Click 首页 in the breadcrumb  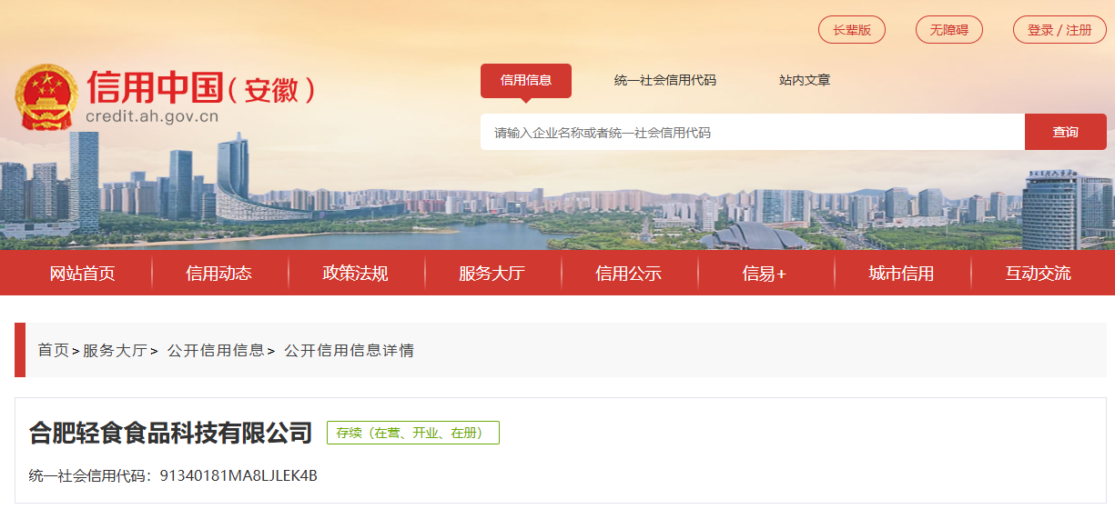tap(53, 350)
